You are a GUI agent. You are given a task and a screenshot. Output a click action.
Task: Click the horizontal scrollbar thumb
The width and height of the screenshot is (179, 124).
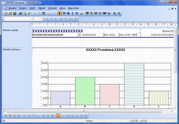[84, 111]
